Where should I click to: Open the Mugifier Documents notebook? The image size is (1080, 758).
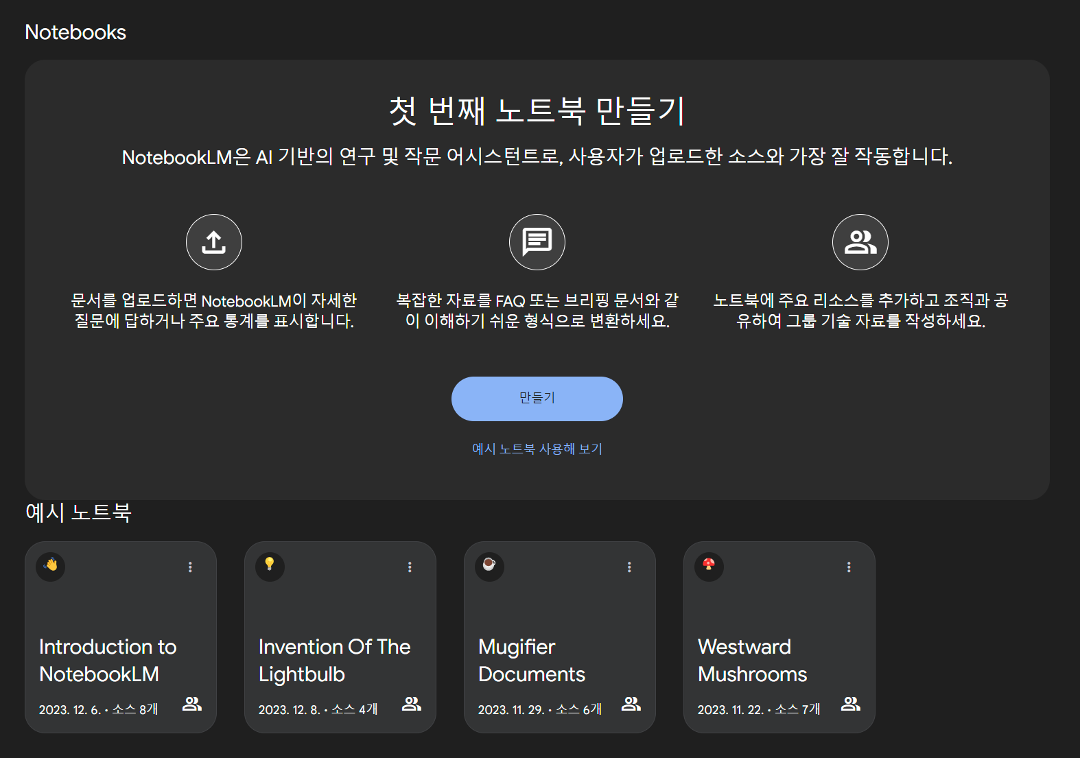coord(560,637)
